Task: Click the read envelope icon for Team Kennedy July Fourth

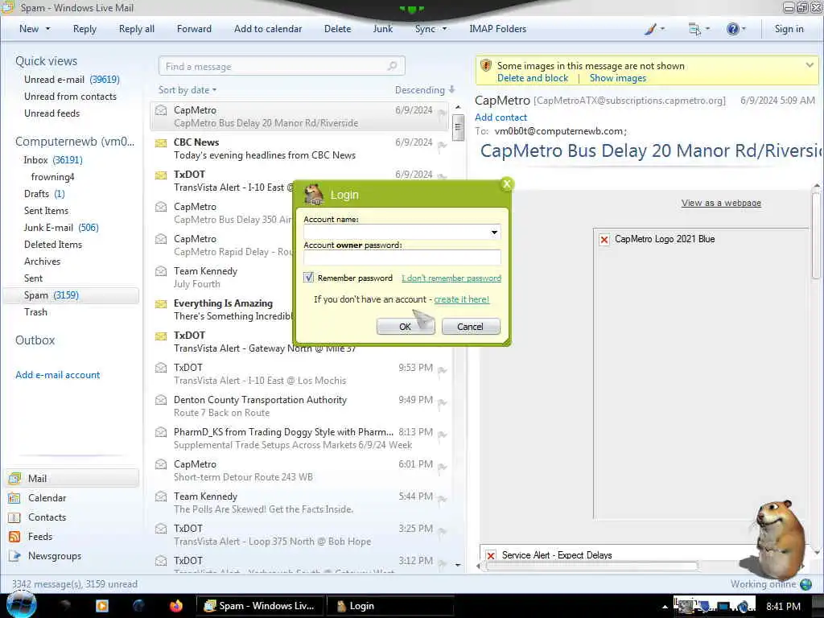Action: [x=161, y=271]
